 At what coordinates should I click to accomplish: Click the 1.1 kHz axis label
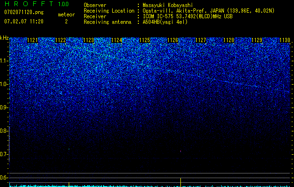click(x=4, y=61)
